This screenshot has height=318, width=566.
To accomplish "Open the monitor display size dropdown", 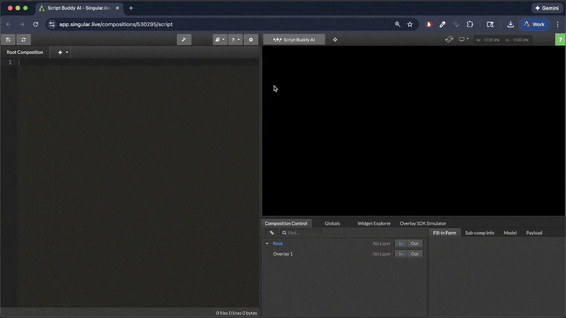I will click(x=464, y=39).
